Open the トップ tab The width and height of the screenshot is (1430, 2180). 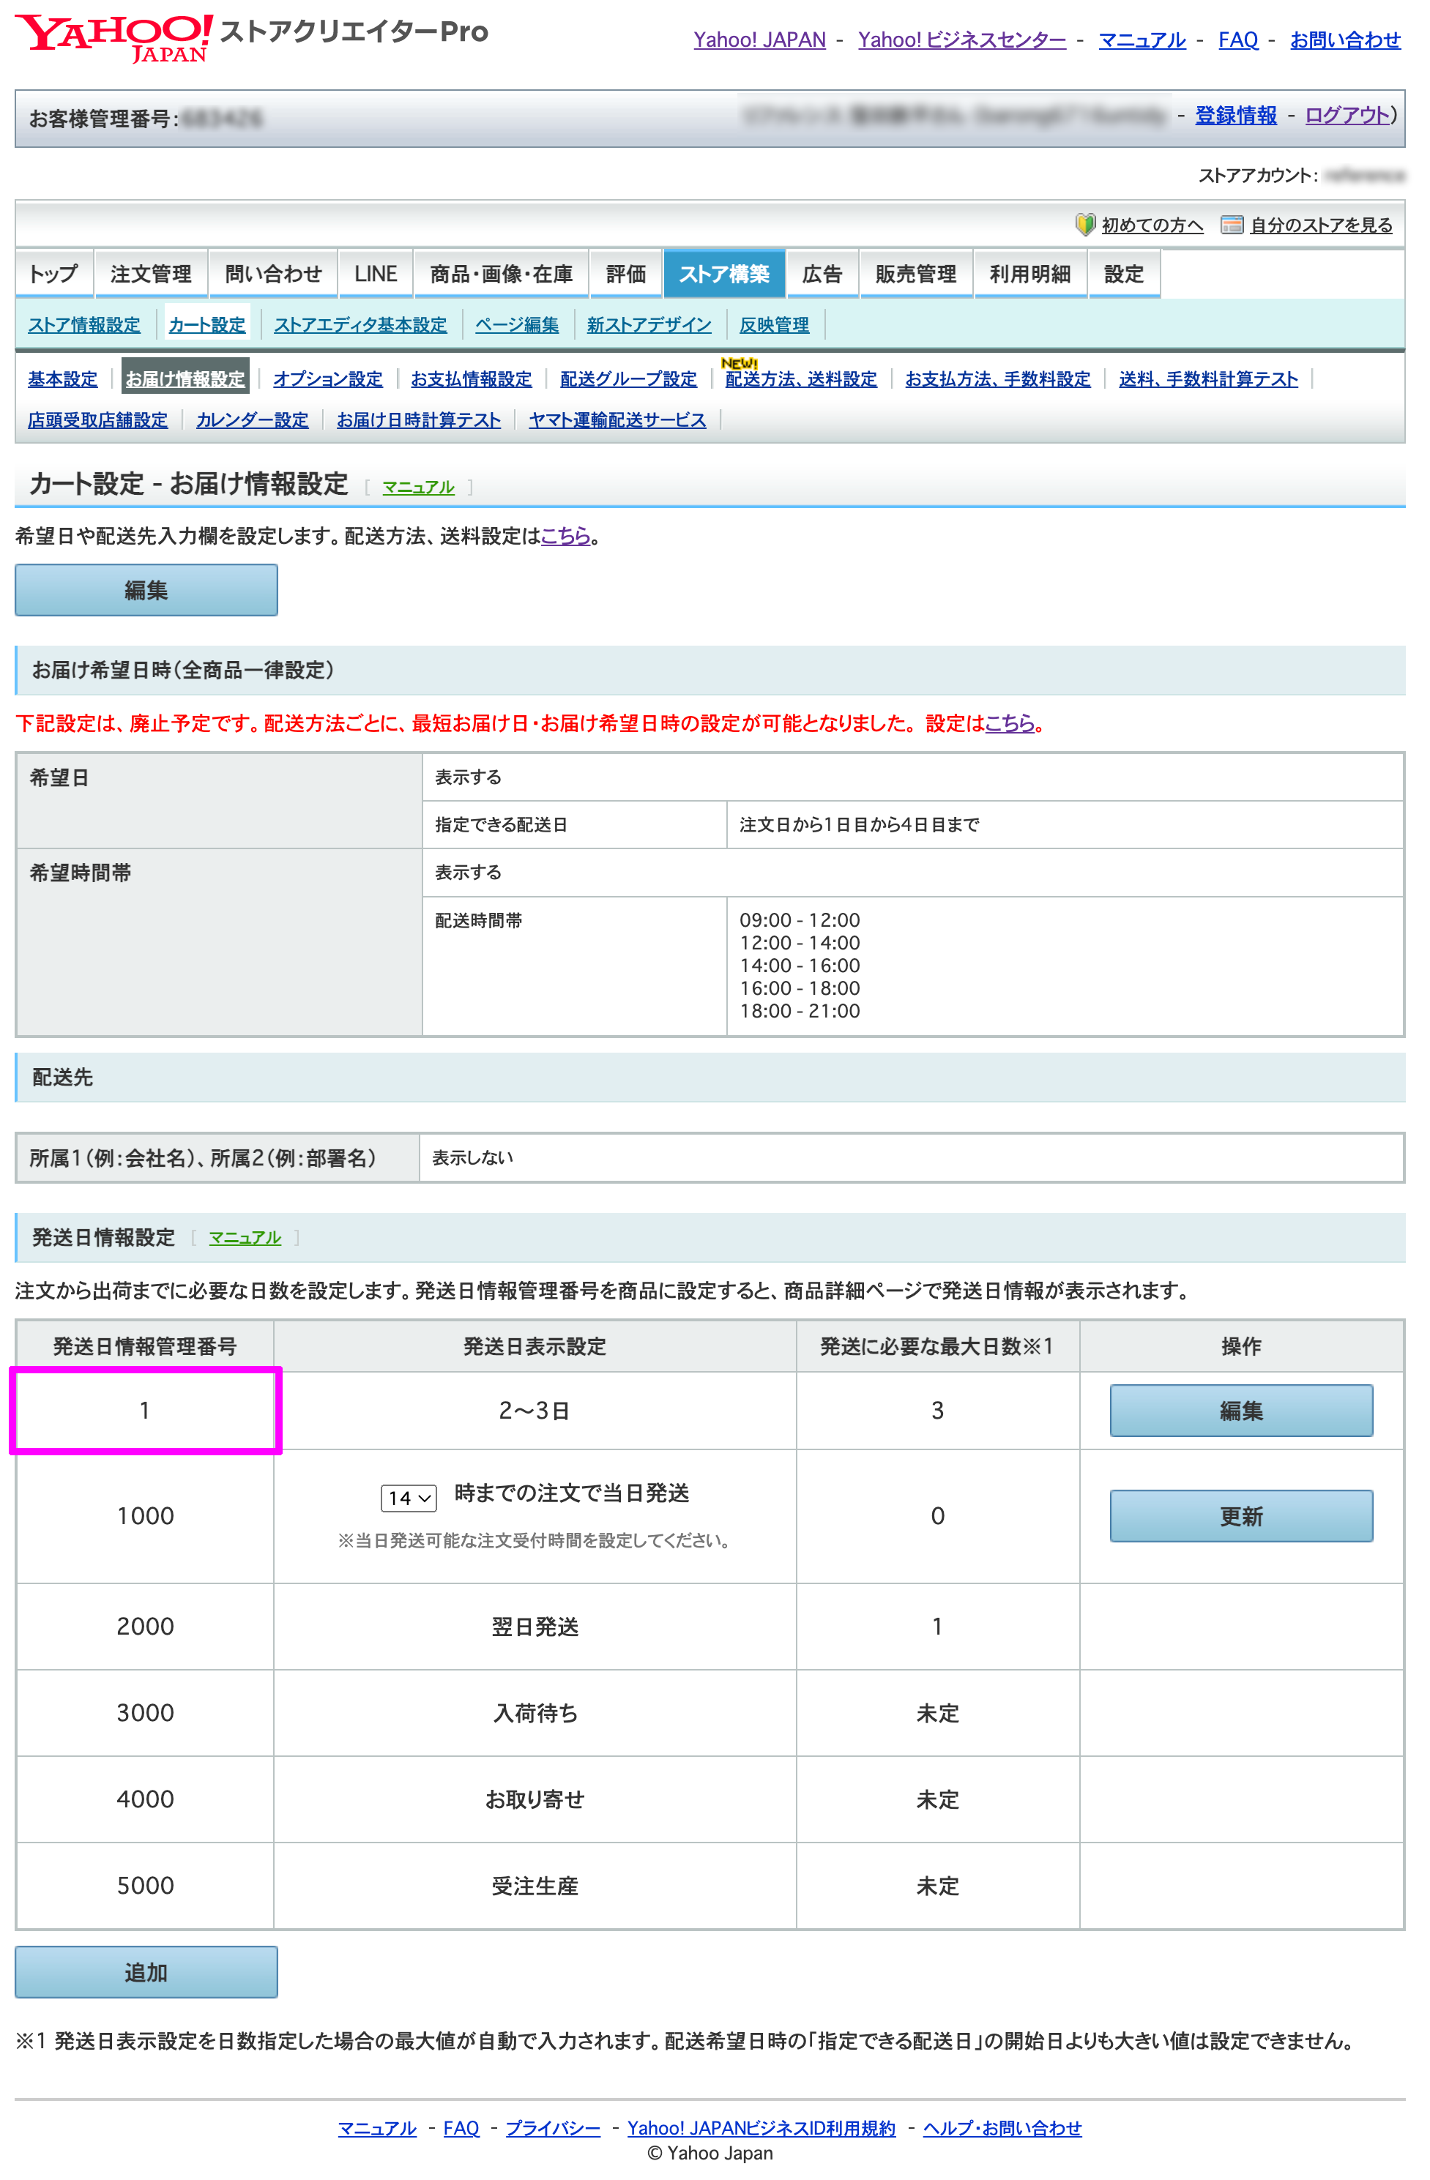[54, 274]
